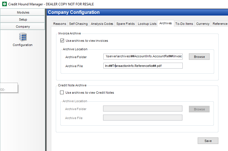228x151 pixels.
Task: Go to the Spare Fields tab
Action: click(x=125, y=24)
